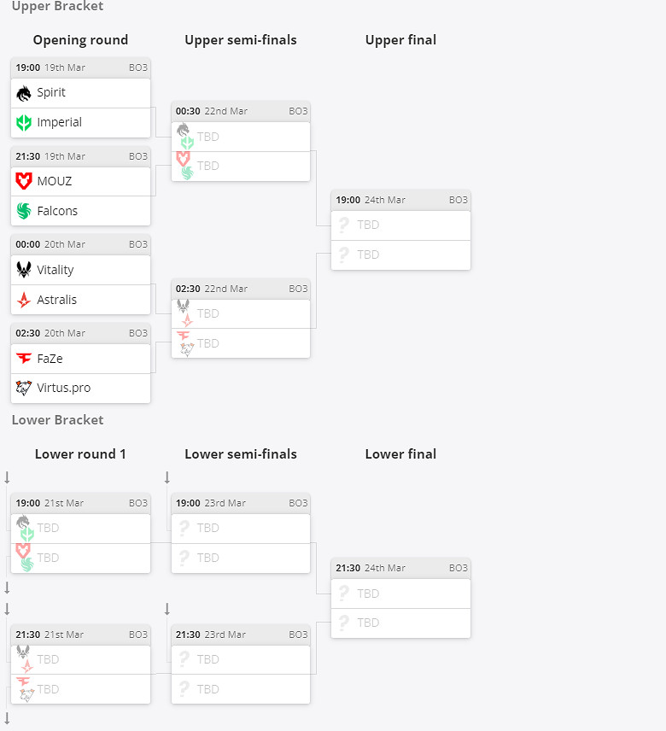Click the Vitality team logo
The image size is (666, 731).
24,270
